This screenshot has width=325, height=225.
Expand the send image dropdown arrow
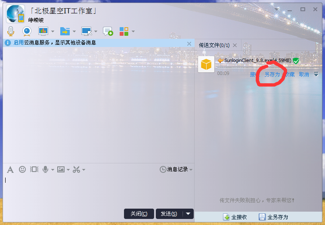(x=68, y=170)
